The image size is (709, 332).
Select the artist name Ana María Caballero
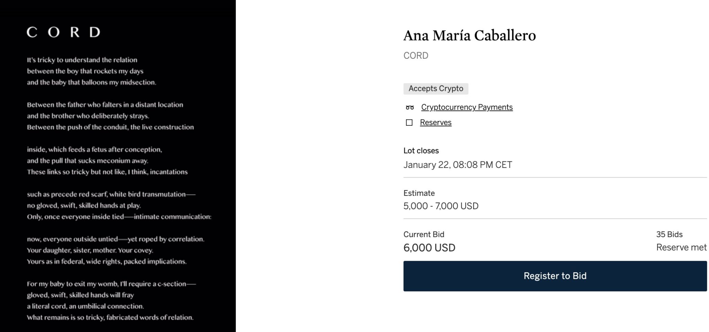pos(469,36)
